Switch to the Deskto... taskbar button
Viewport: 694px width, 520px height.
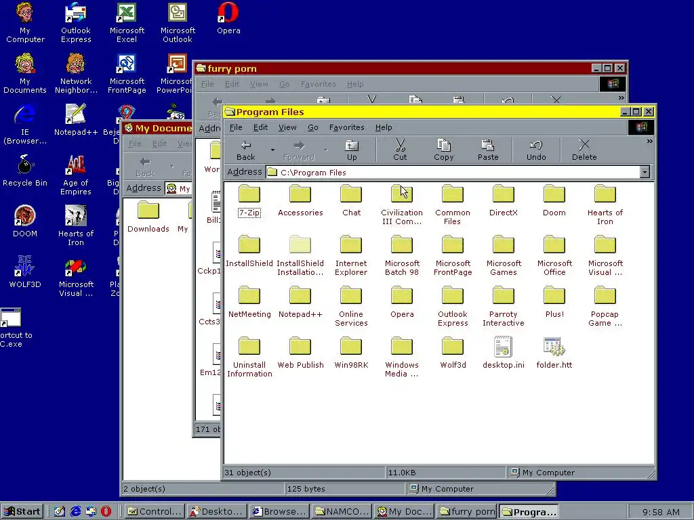point(217,512)
